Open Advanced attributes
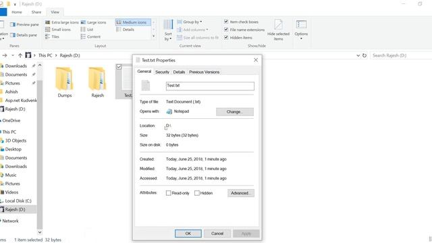The height and width of the screenshot is (243, 432). [241, 193]
